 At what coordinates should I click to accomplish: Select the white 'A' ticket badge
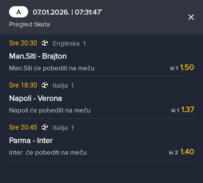(19, 12)
